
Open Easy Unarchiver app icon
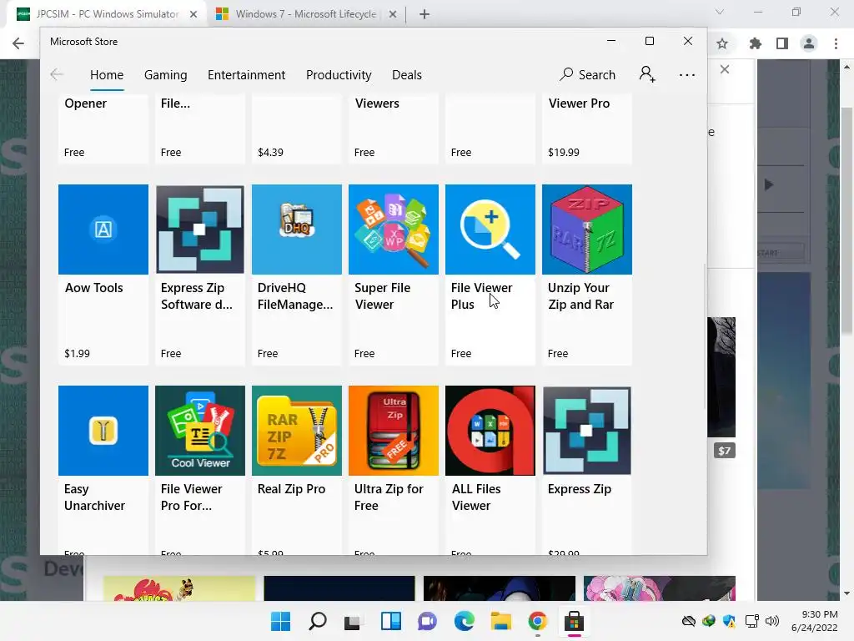(103, 431)
